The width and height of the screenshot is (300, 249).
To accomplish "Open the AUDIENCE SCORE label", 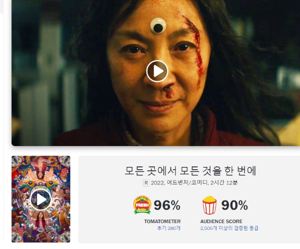I will pyautogui.click(x=221, y=221).
